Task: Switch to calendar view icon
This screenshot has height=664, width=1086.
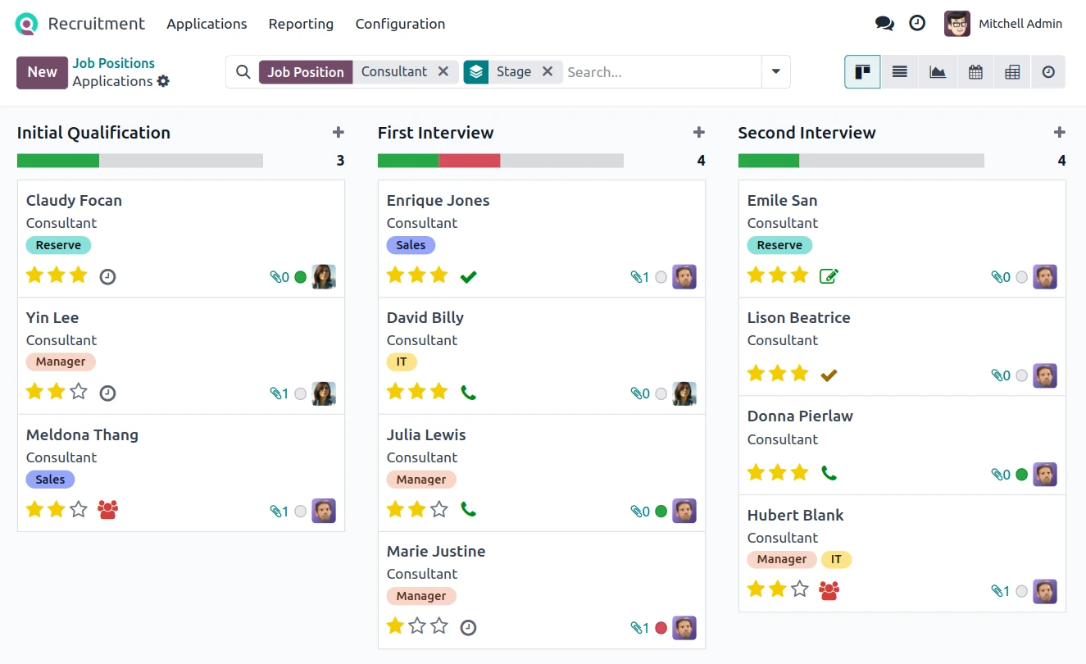Action: [975, 72]
